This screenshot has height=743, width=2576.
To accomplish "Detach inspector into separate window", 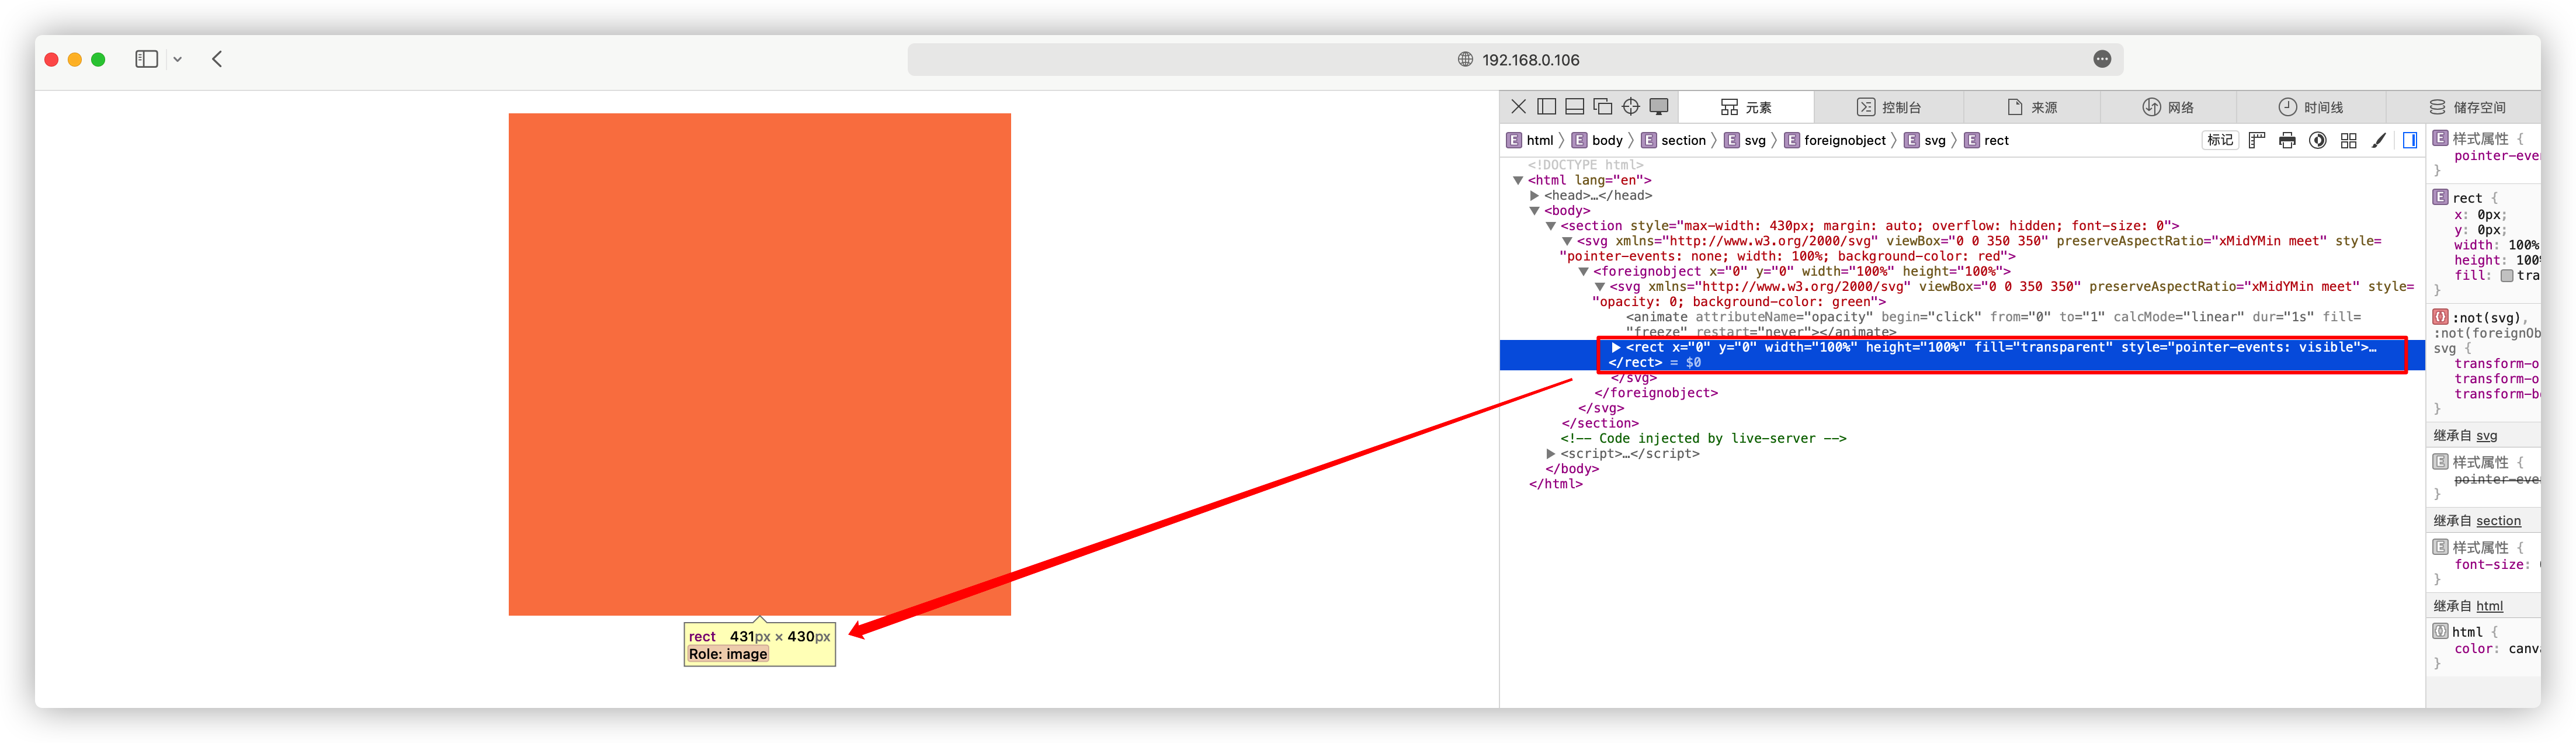I will coord(1602,107).
